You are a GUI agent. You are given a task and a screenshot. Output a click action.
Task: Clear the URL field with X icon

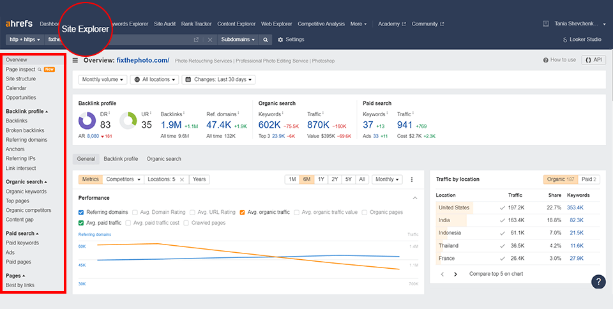point(210,40)
